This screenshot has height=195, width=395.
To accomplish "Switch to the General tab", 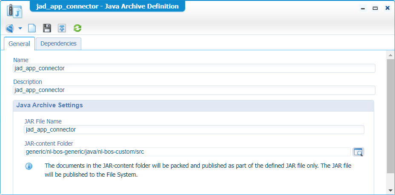I will tap(19, 44).
